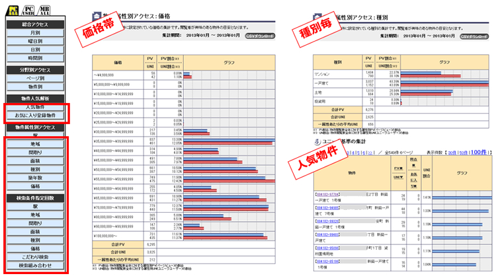Open 日別 access report
Image resolution: width=496 pixels, height=278 pixels.
coord(35,50)
